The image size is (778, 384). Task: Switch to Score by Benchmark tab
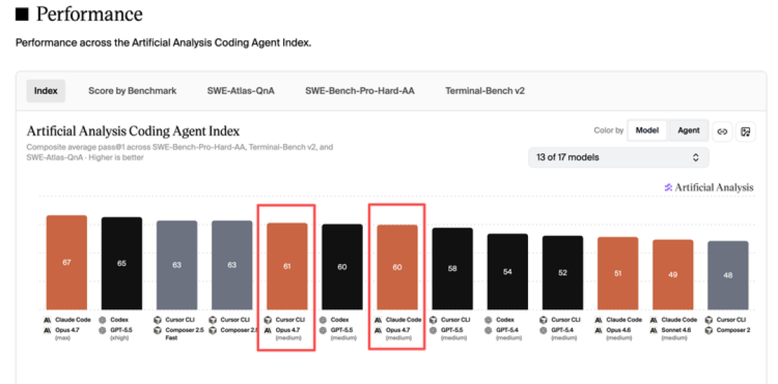pyautogui.click(x=133, y=91)
